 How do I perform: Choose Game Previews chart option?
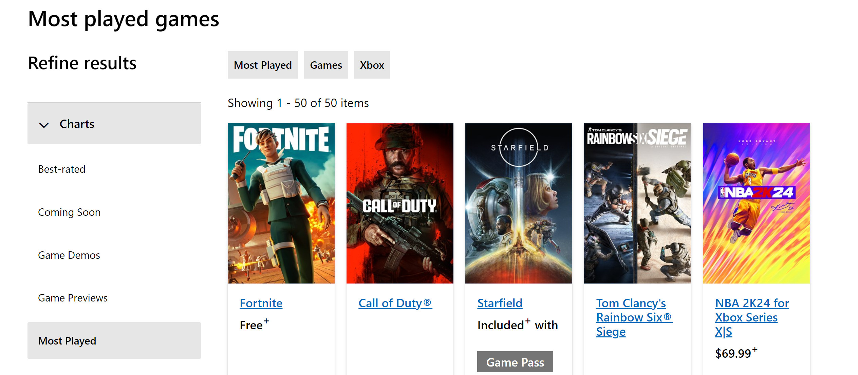point(73,298)
